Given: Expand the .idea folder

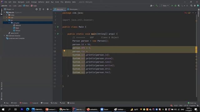Looking at the screenshot, I should pyautogui.click(x=7, y=15).
